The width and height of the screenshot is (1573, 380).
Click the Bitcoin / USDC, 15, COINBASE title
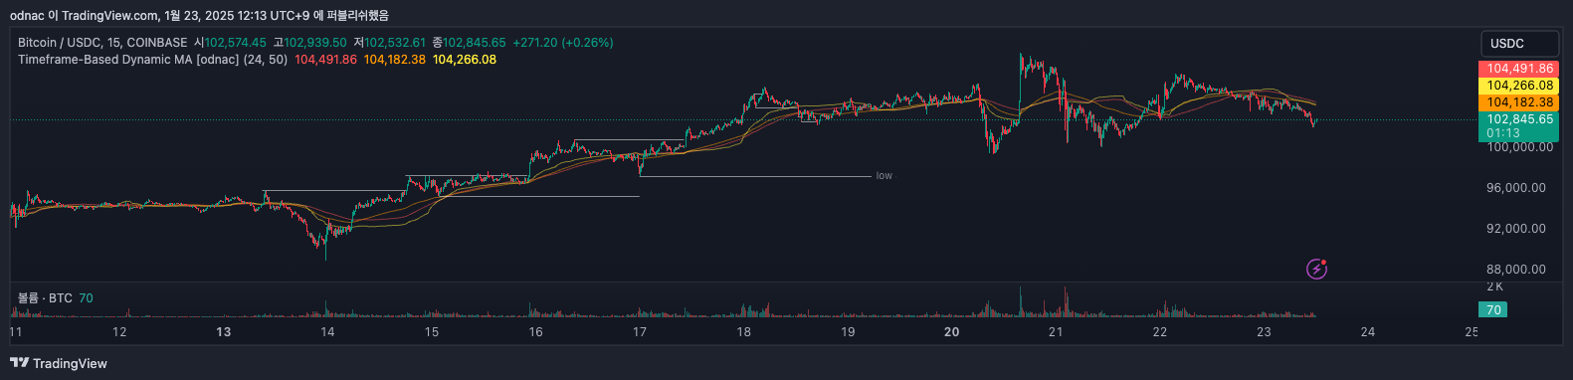point(102,43)
